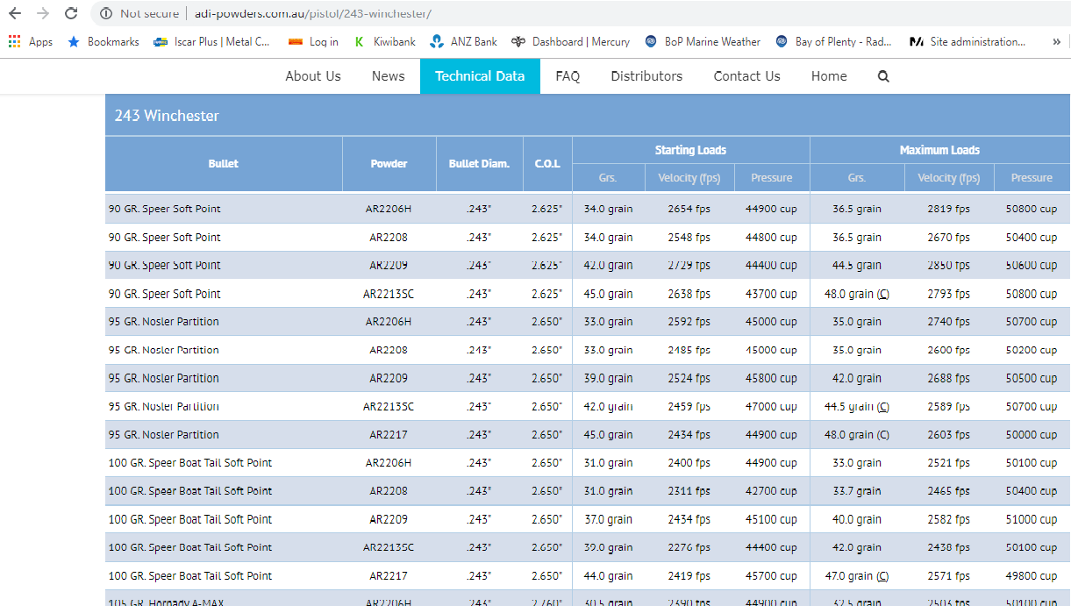Click the browser forward arrow

43,14
